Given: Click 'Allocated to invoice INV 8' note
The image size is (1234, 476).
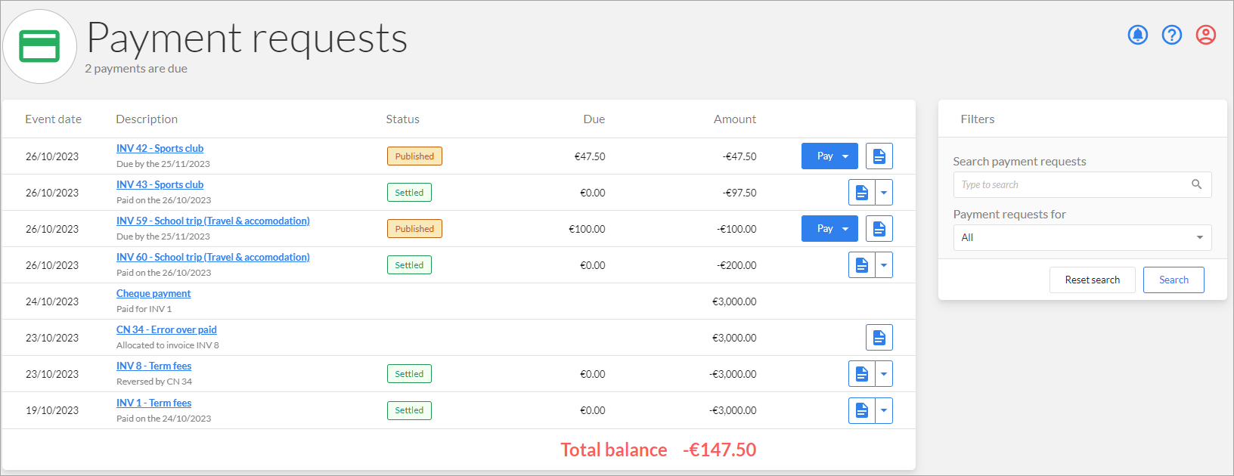Looking at the screenshot, I should pyautogui.click(x=168, y=345).
